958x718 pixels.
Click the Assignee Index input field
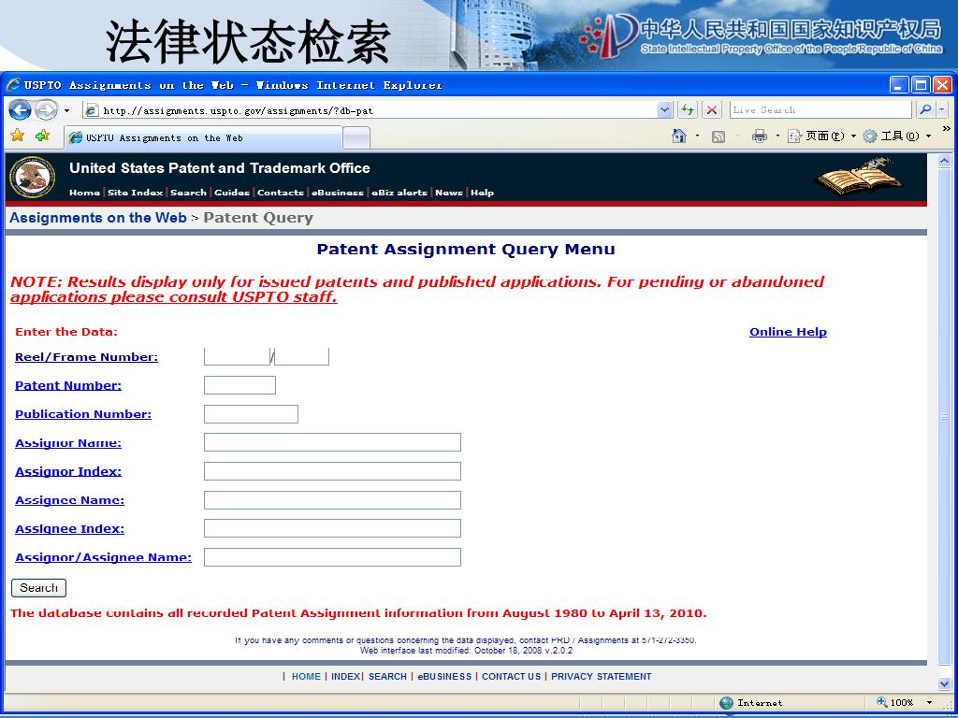332,529
